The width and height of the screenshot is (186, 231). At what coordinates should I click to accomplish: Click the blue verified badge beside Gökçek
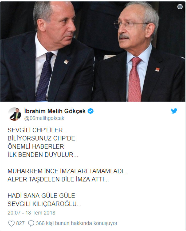[90, 111]
